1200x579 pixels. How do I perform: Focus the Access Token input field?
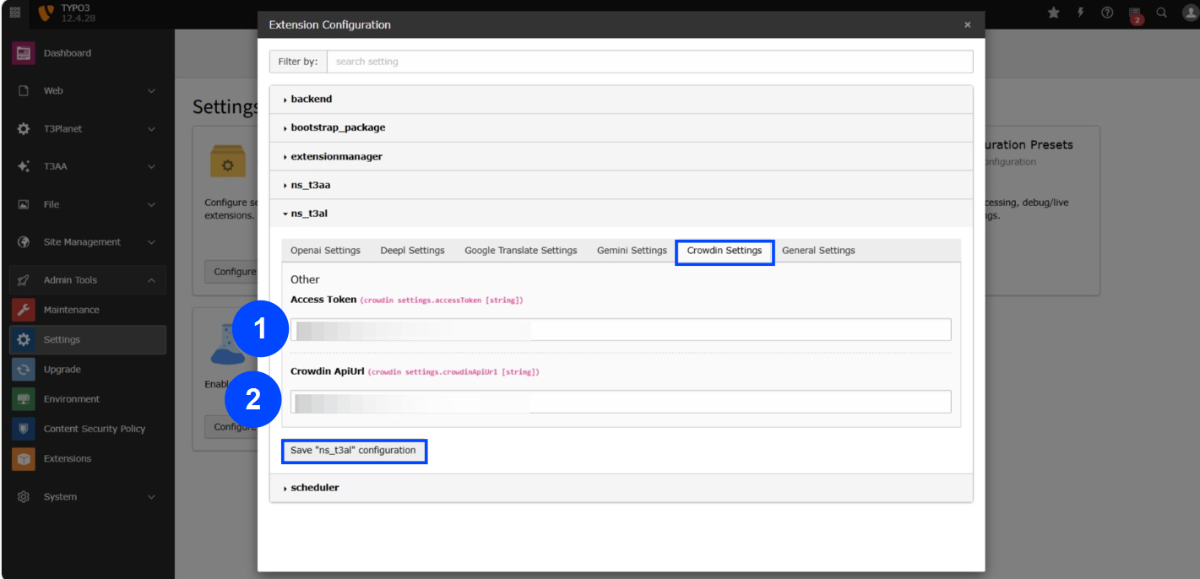(x=621, y=330)
